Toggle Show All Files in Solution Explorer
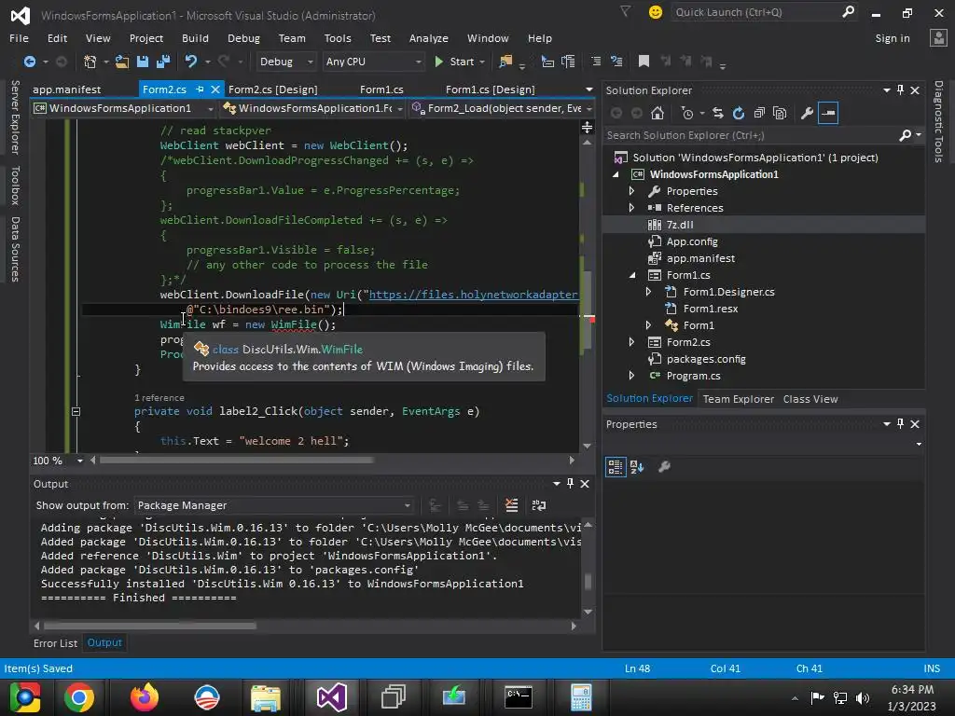Viewport: 955px width, 716px height. [780, 113]
